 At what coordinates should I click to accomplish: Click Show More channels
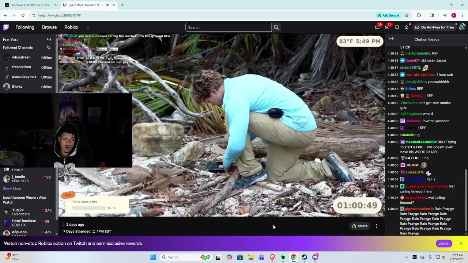click(x=12, y=188)
